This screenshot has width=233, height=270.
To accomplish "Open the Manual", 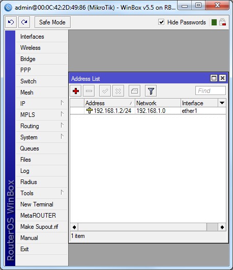I will click(42, 238).
